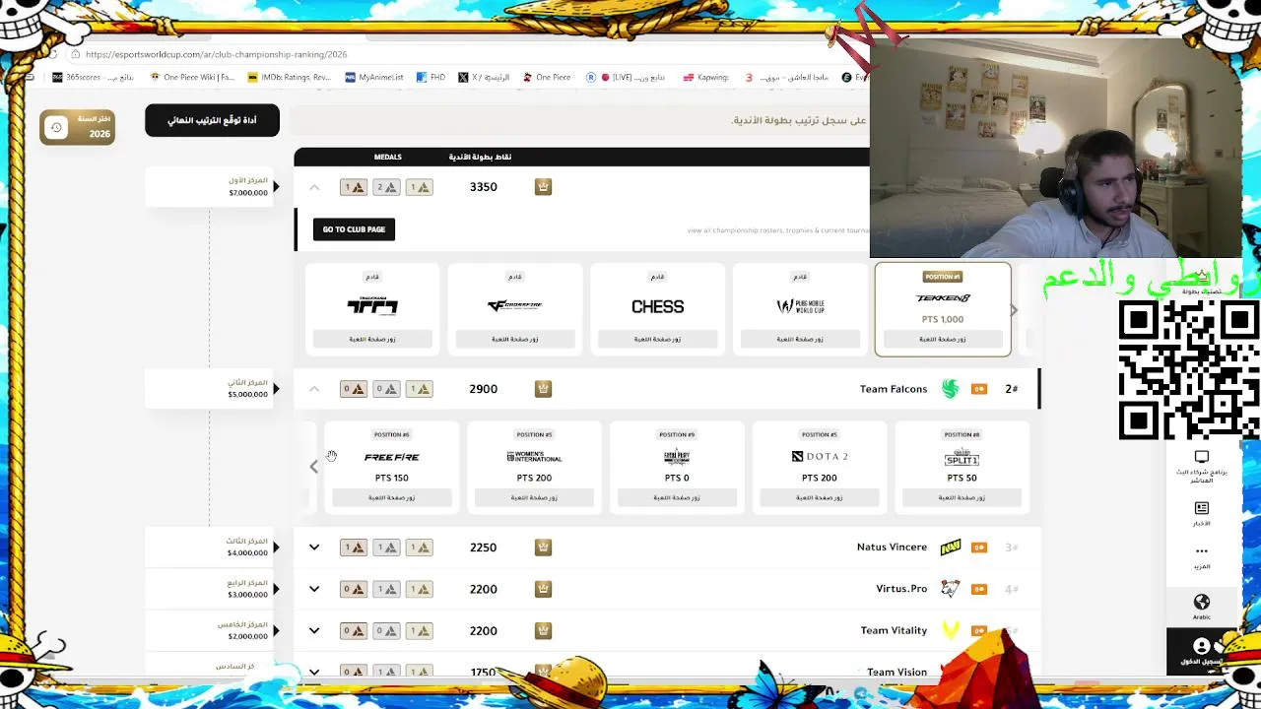Click the GO TO CLUB PAGE button

(x=354, y=229)
